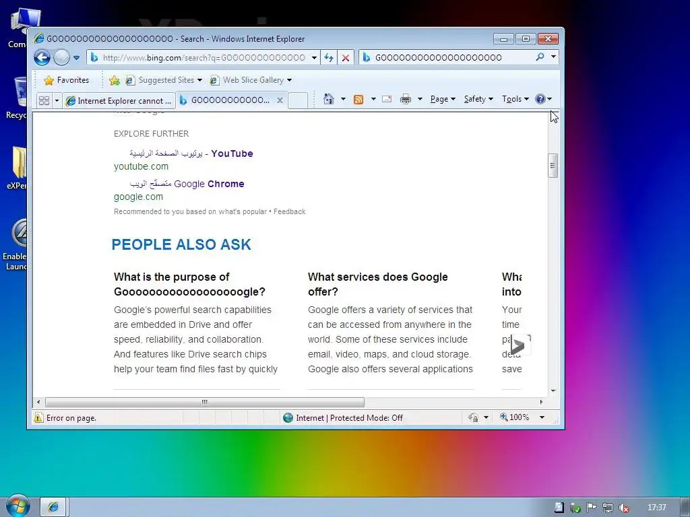690x517 pixels.
Task: Click the Read Mail icon
Action: (x=387, y=99)
